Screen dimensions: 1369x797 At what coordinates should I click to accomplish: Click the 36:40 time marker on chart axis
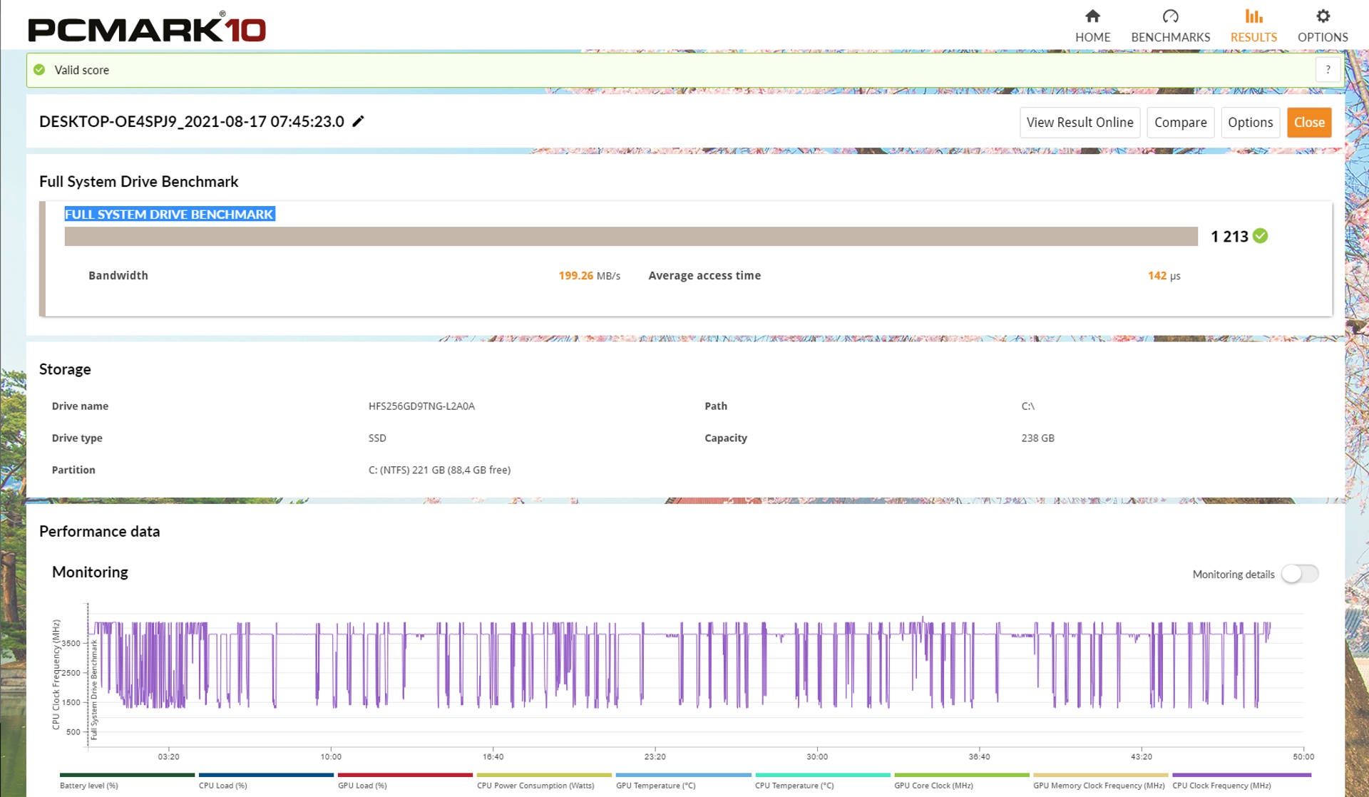(x=979, y=757)
